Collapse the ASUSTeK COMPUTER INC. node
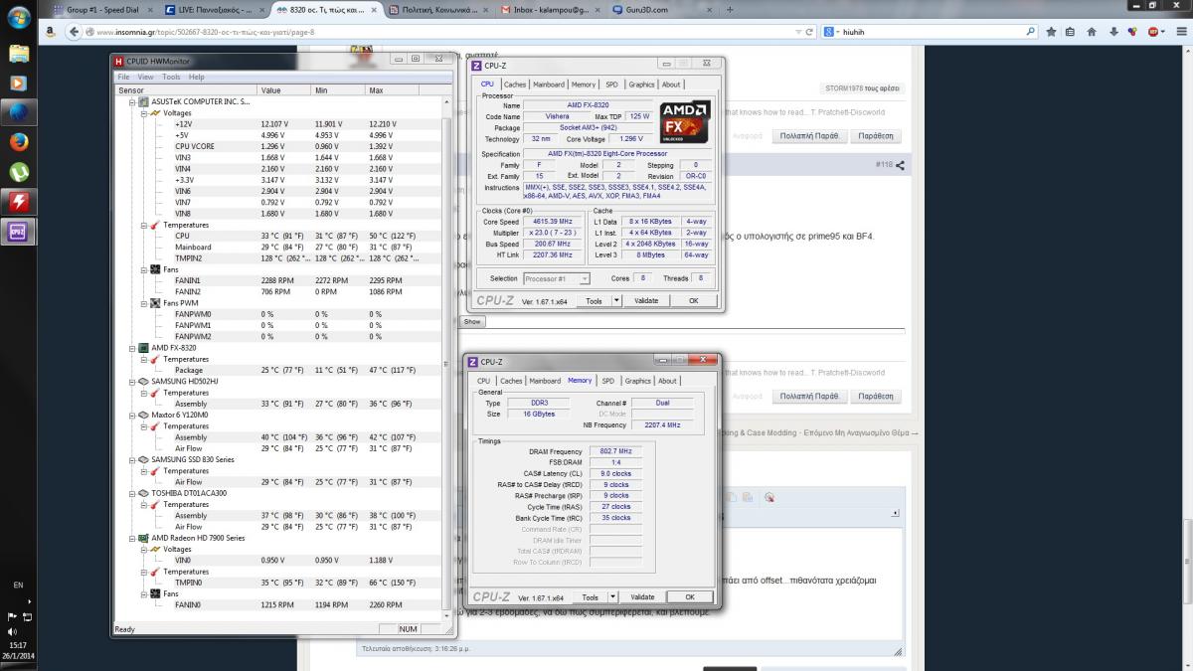 133,101
